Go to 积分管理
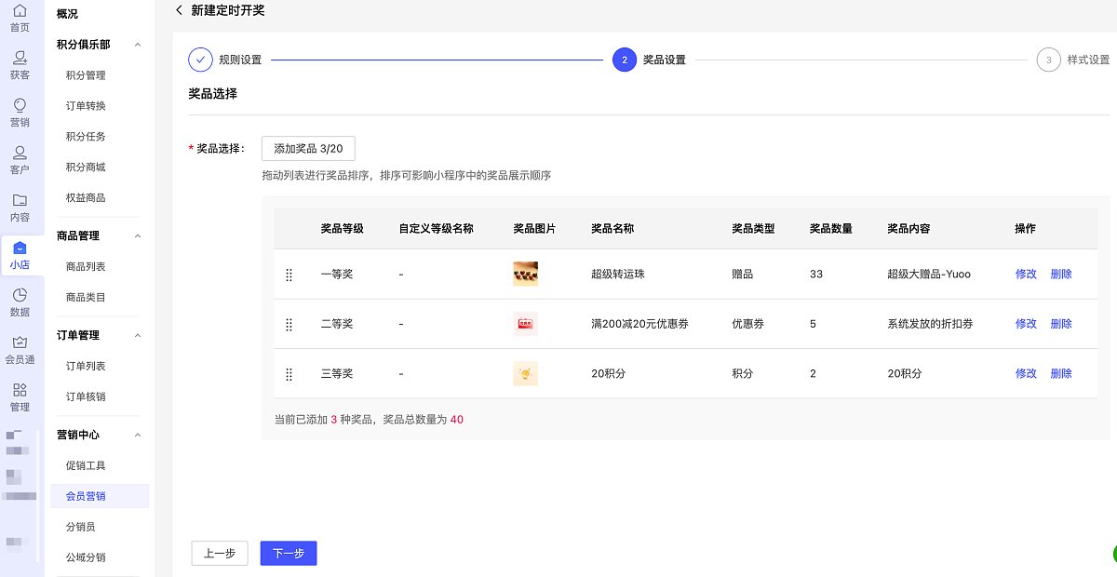The height and width of the screenshot is (577, 1117). point(86,75)
